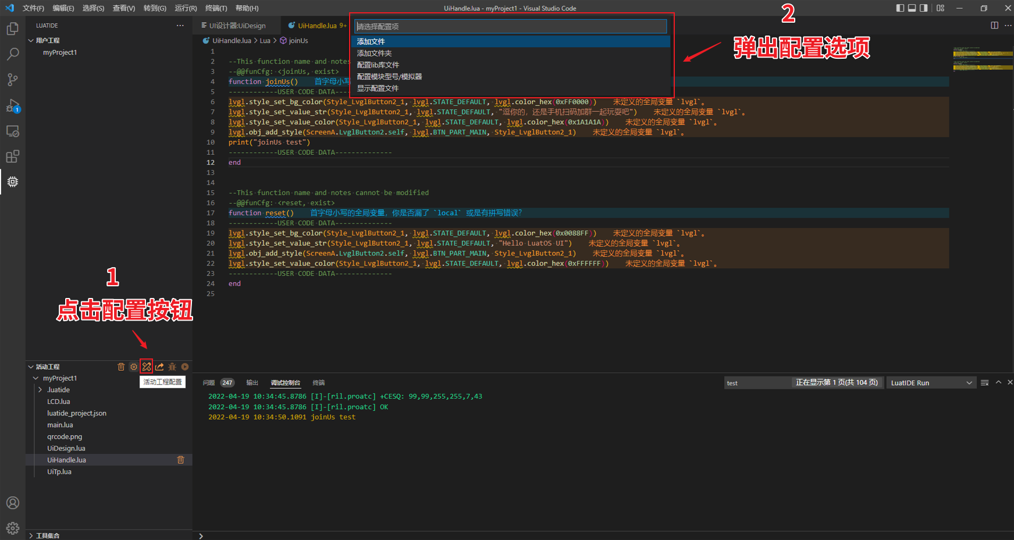The width and height of the screenshot is (1014, 540).
Task: Open the LuatIDE Run dropdown
Action: (x=931, y=383)
